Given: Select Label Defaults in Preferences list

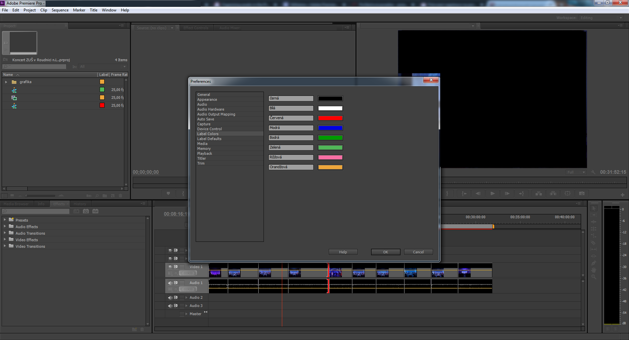Looking at the screenshot, I should (x=209, y=139).
